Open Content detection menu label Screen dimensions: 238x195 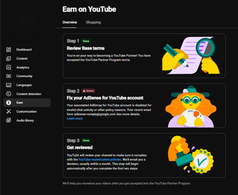click(29, 94)
